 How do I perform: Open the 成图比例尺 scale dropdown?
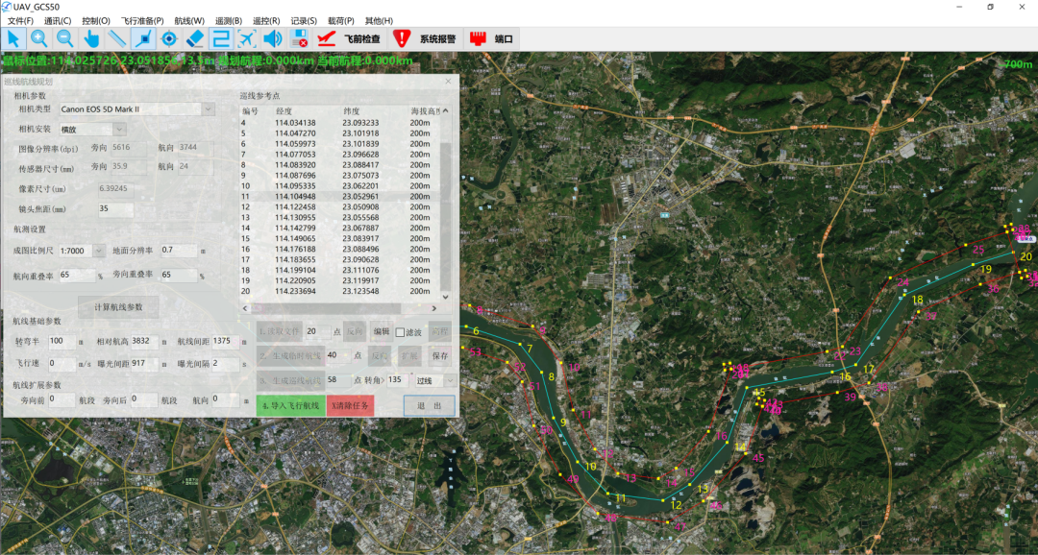pos(98,251)
